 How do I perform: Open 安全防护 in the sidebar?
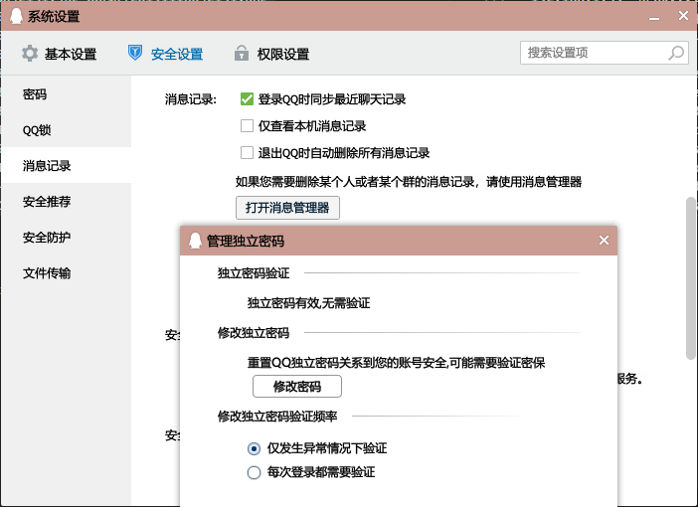tap(66, 238)
